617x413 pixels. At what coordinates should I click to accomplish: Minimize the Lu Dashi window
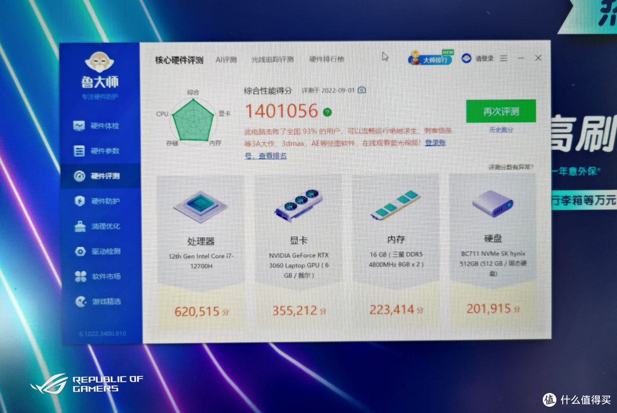[521, 58]
